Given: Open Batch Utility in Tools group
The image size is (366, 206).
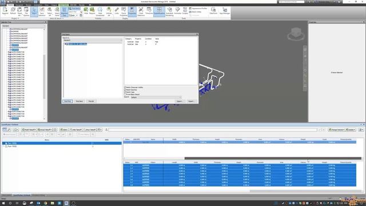Looking at the screenshot, I should tap(195, 11).
